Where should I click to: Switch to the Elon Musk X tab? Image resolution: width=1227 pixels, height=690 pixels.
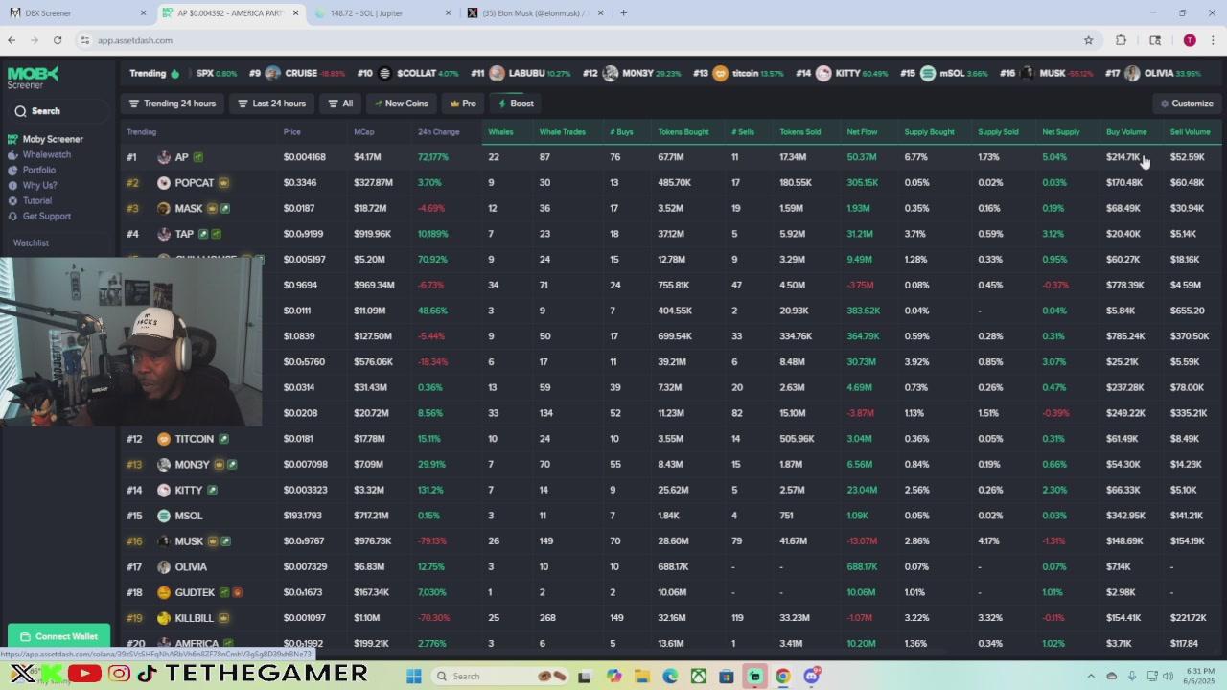(x=535, y=13)
